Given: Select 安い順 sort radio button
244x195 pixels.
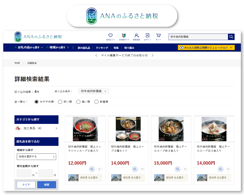Looking at the screenshot, I should coord(60,102).
